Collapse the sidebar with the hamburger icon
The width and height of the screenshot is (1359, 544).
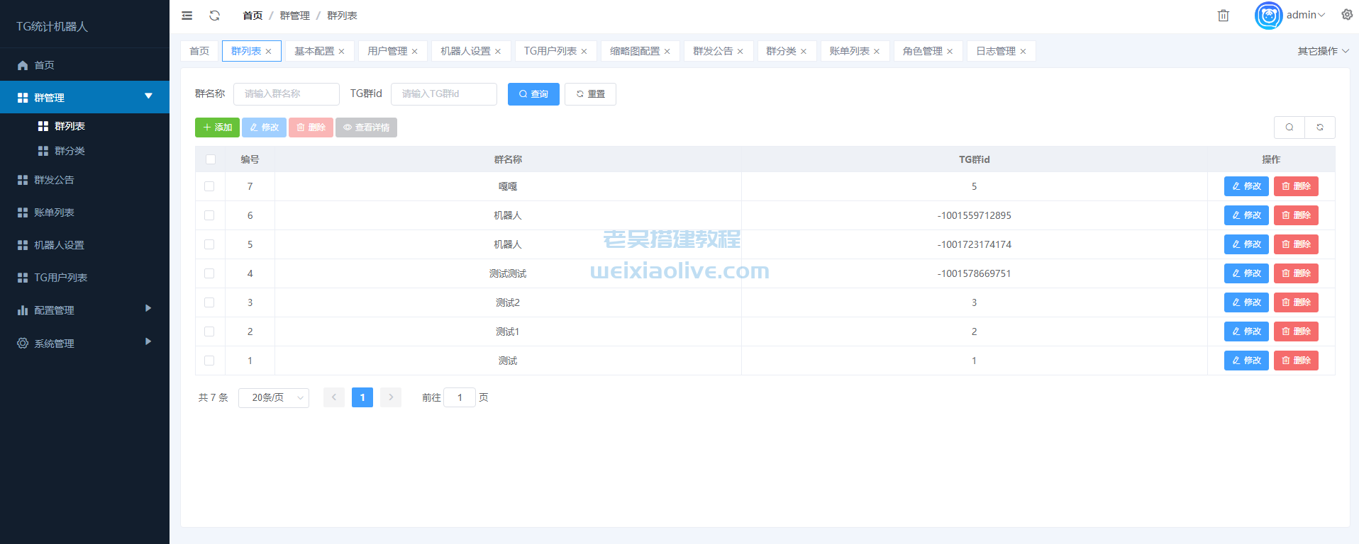tap(187, 16)
